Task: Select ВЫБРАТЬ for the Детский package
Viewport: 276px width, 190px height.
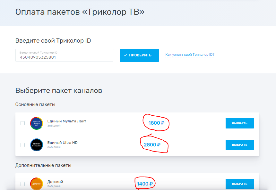Action: point(239,184)
